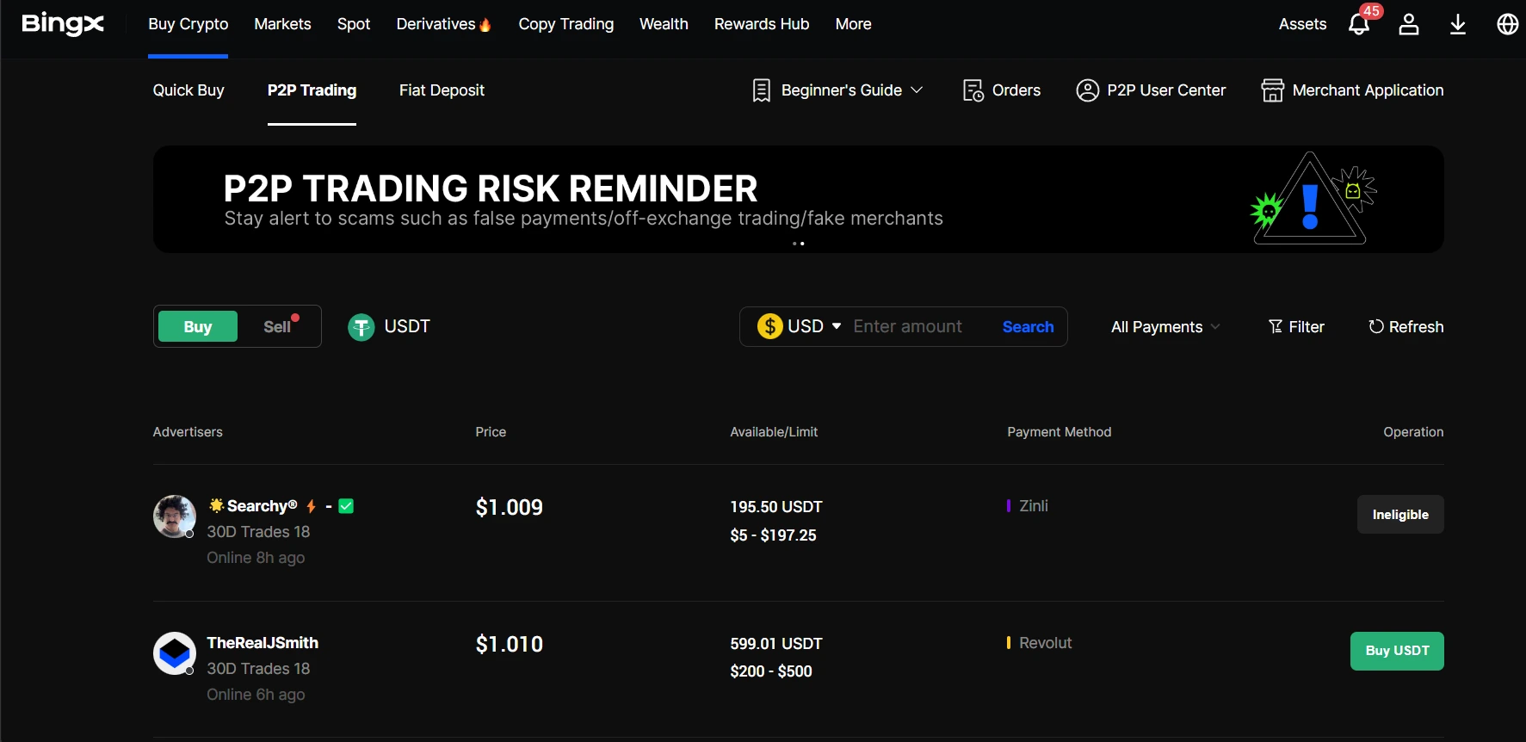Image resolution: width=1526 pixels, height=742 pixels.
Task: Click the $1.009 price
Action: tap(509, 508)
